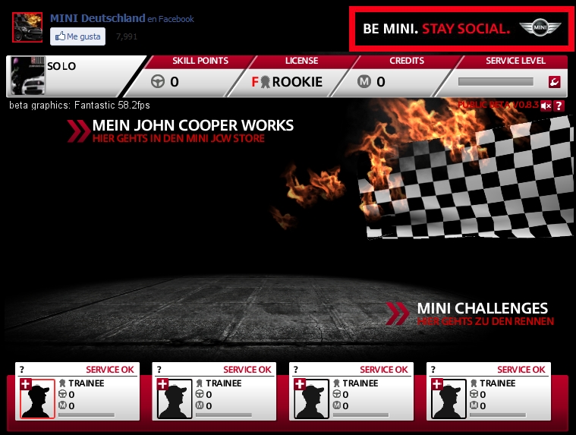
Task: Click the rosette icon beside second card's TRAINEE
Action: click(199, 383)
